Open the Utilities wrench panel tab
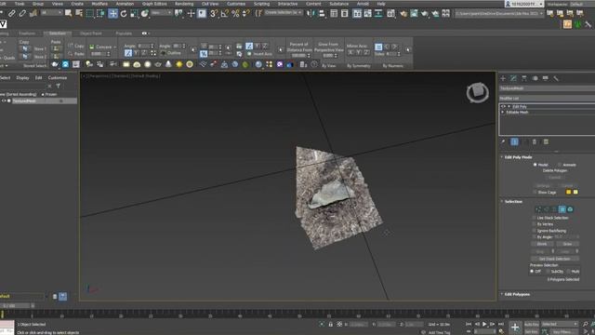The width and height of the screenshot is (595, 335). click(556, 78)
